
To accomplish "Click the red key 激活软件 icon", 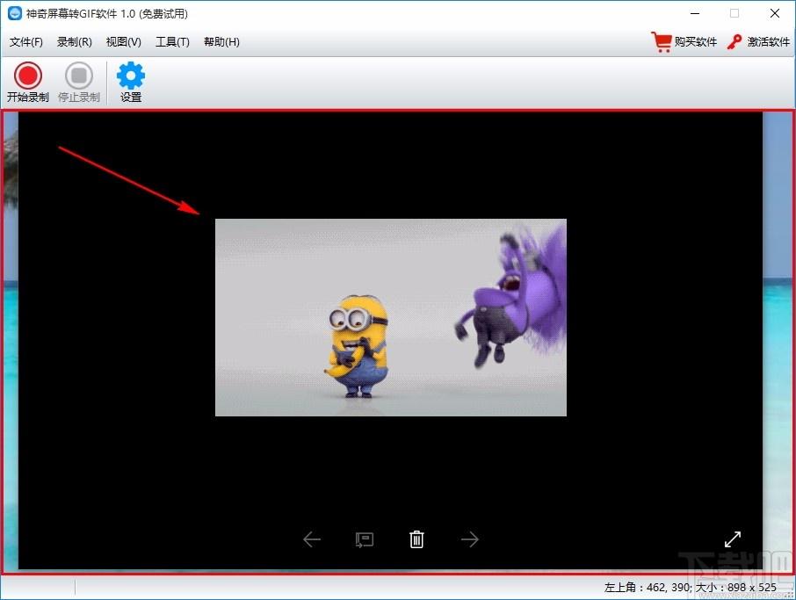I will pos(734,41).
